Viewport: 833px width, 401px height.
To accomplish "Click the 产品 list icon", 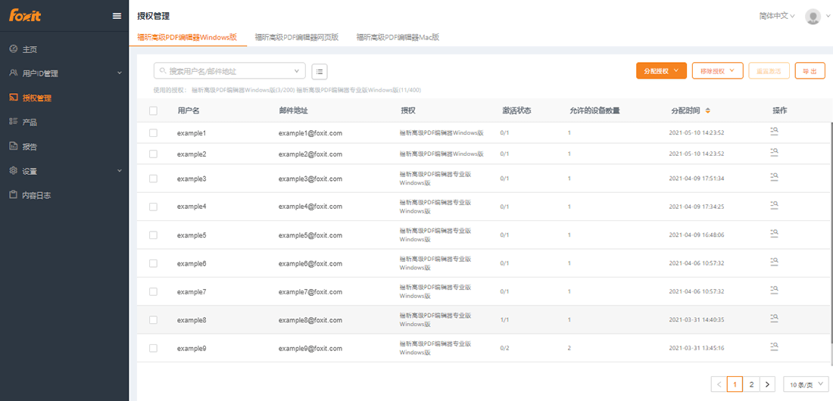I will click(x=14, y=122).
